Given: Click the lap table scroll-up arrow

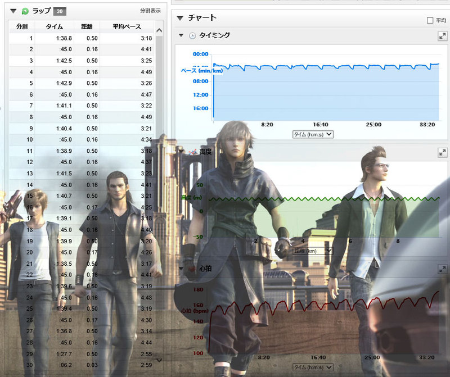Looking at the screenshot, I should (x=159, y=30).
